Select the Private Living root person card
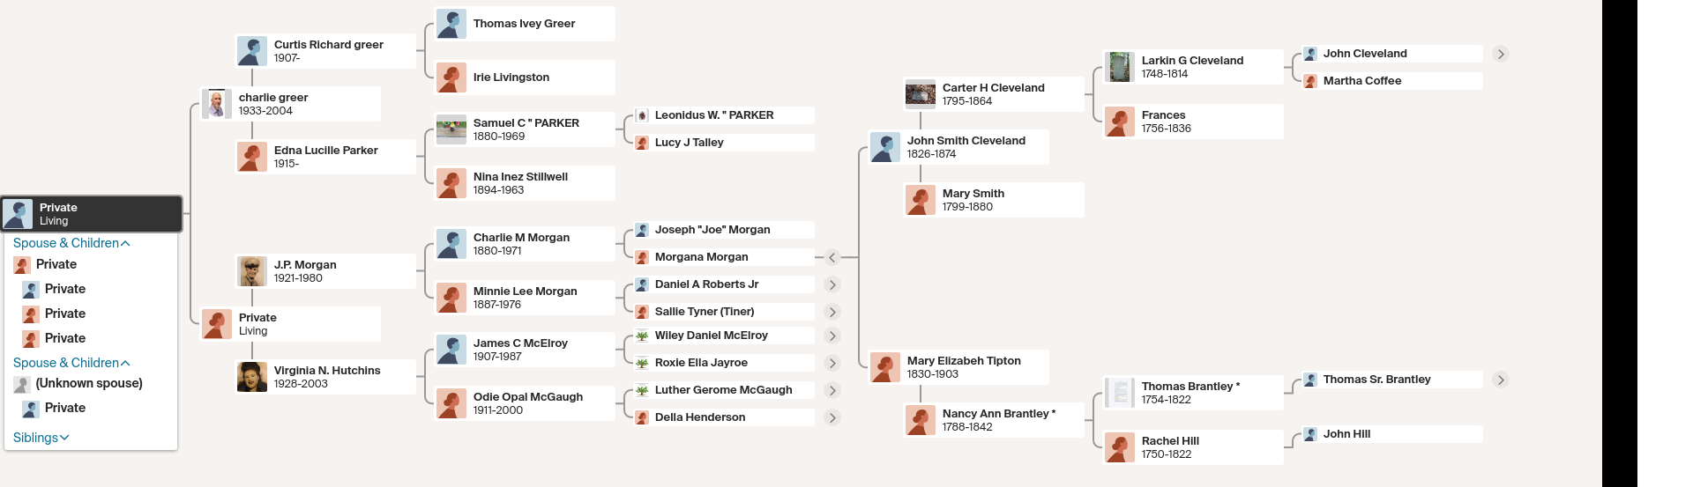The width and height of the screenshot is (1693, 487). (x=93, y=214)
